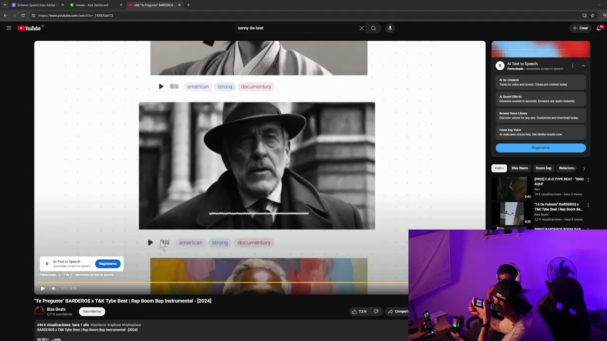Pause sidebar AI Text to Speech ad
This screenshot has height=341, width=607.
pyautogui.click(x=500, y=66)
